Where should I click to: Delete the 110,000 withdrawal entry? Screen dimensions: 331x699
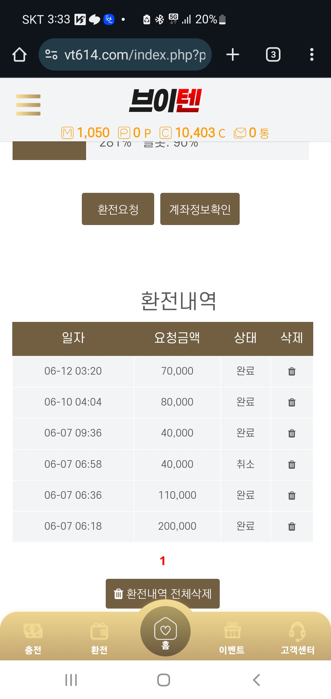(292, 495)
